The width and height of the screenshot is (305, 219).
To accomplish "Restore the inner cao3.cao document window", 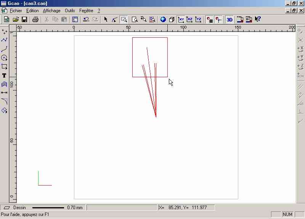I will 294,11.
